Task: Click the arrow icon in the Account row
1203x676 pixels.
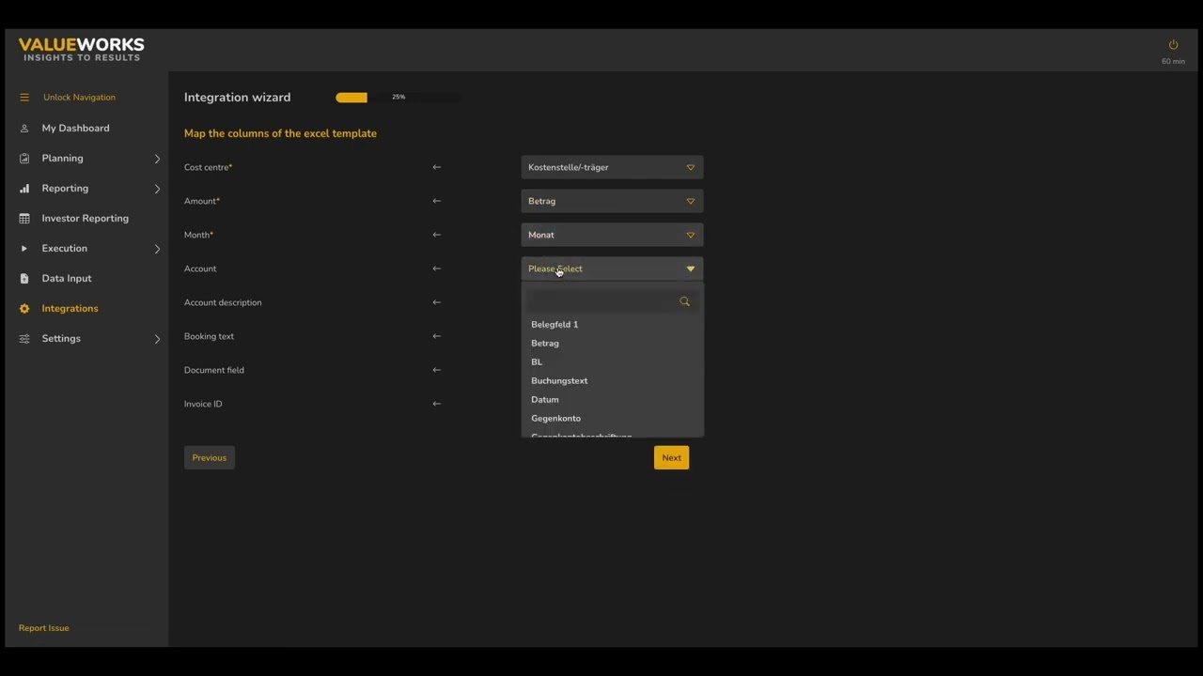Action: tap(436, 269)
